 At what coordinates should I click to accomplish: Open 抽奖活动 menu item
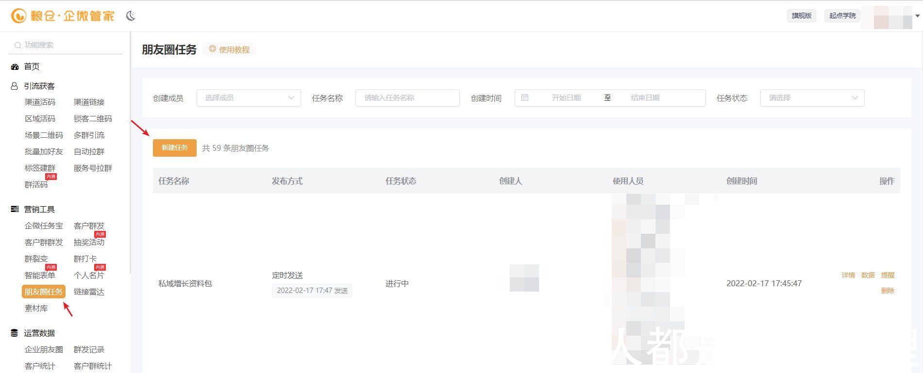coord(89,243)
